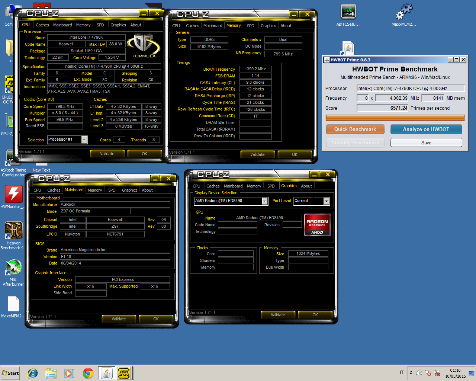476x381 pixels.
Task: Open Windows Media Player taskbar icon
Action: pyautogui.click(x=69, y=373)
